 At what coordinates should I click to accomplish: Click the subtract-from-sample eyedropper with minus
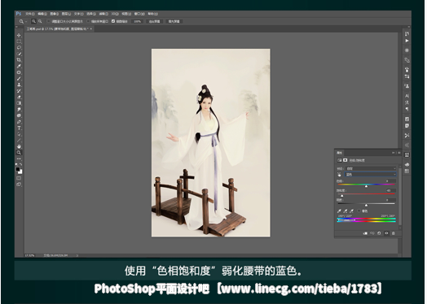click(x=352, y=211)
